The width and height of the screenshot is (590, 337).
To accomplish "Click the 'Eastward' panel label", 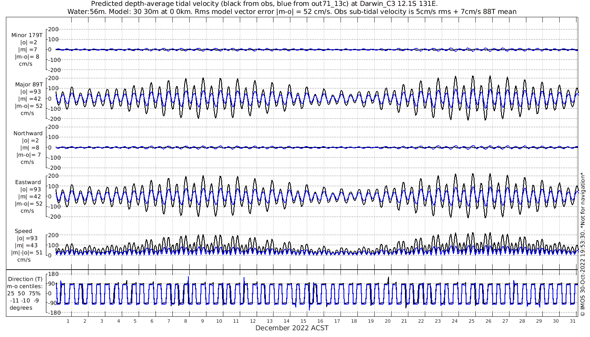I will 28,182.
